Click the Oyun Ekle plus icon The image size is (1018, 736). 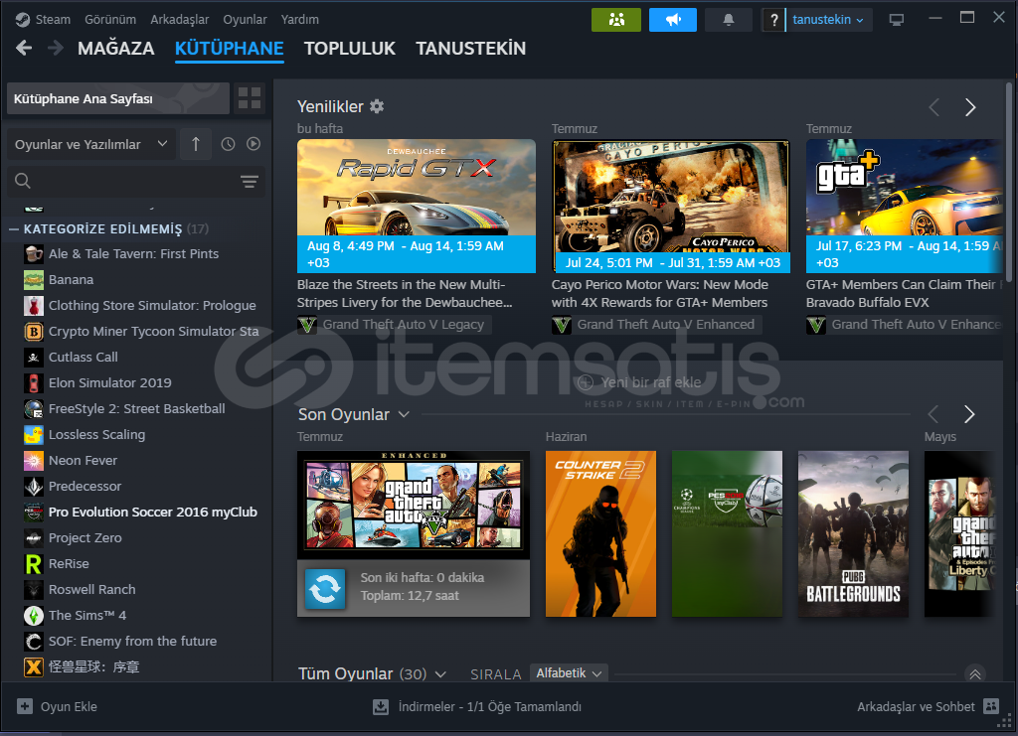pos(25,707)
